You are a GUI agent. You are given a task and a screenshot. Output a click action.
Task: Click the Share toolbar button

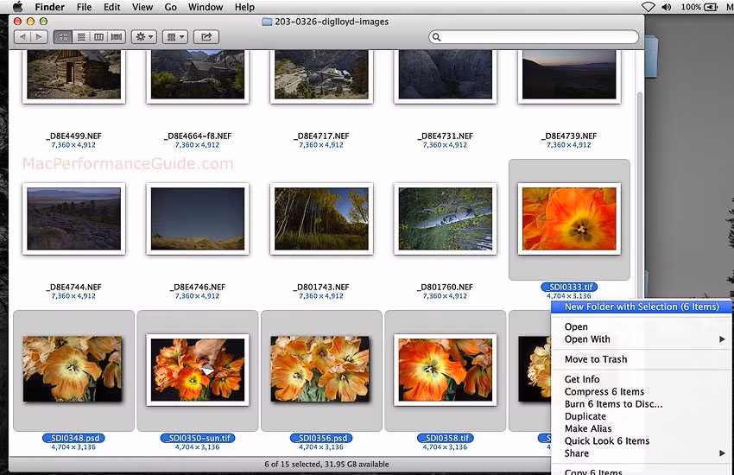tap(206, 37)
